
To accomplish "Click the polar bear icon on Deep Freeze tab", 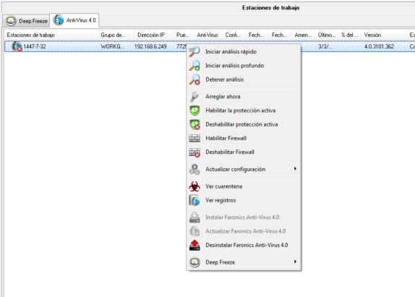I will click(x=11, y=21).
